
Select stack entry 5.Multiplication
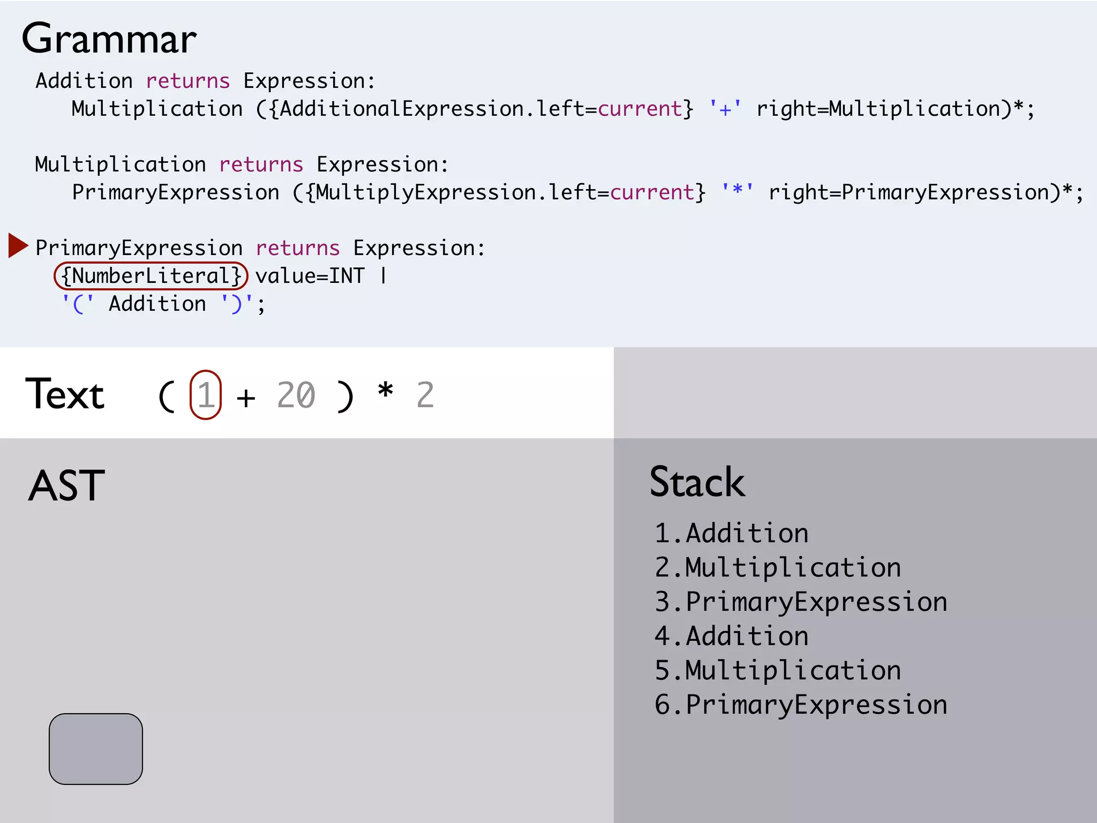pos(777,670)
